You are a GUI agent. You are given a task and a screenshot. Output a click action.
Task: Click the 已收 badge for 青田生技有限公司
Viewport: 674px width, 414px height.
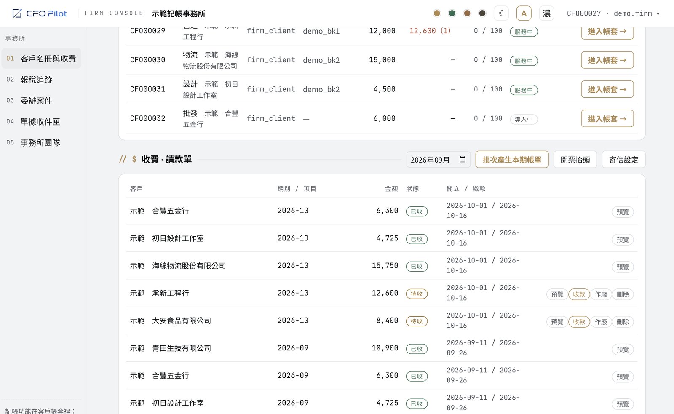point(417,349)
